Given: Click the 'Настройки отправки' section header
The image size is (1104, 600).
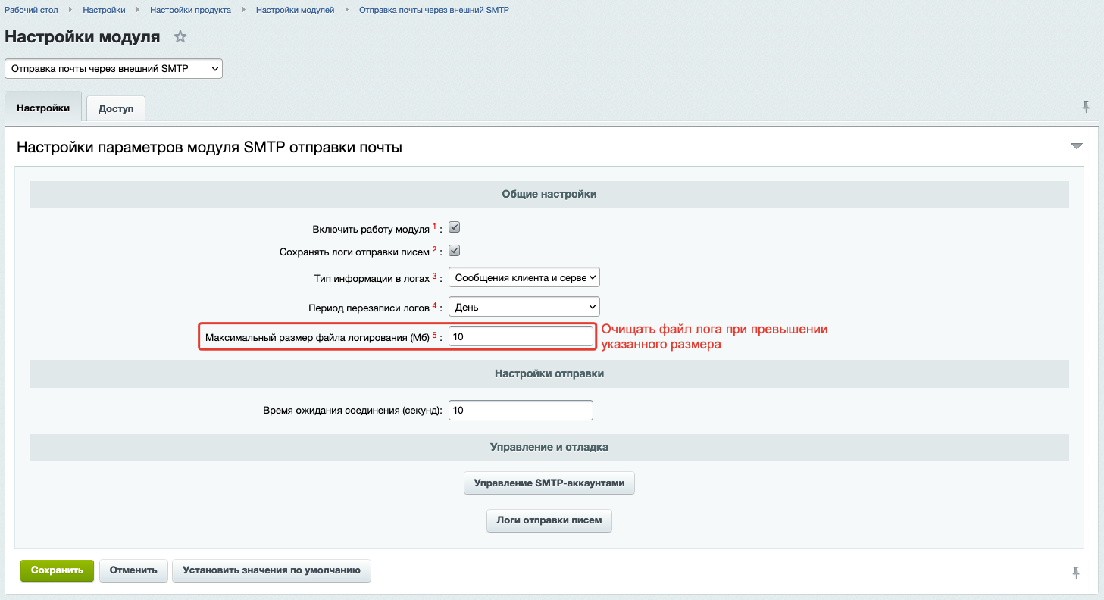Looking at the screenshot, I should point(549,373).
